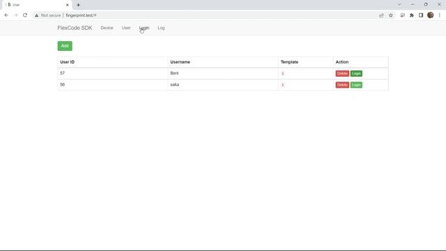Click the FlexCode SDK brand link
The width and height of the screenshot is (446, 251).
pos(75,28)
